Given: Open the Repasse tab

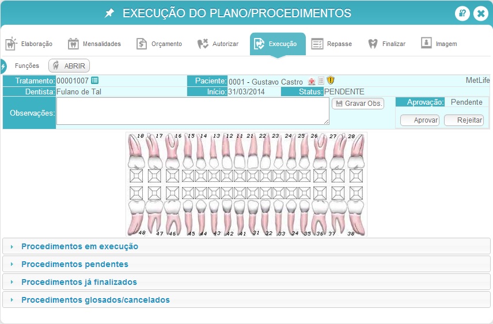Looking at the screenshot, I should [331, 44].
